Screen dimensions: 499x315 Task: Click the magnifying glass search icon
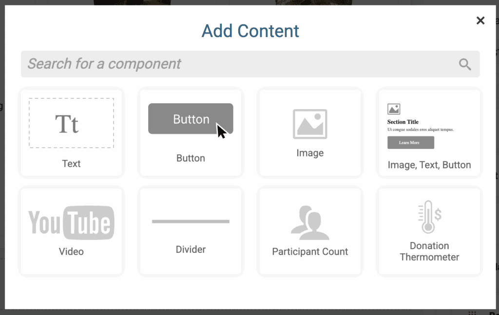465,64
